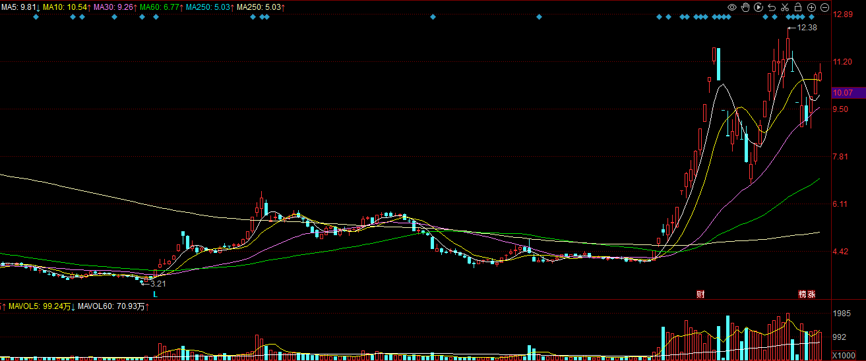Click the 12.89 price axis label
The image size is (866, 361).
(844, 14)
